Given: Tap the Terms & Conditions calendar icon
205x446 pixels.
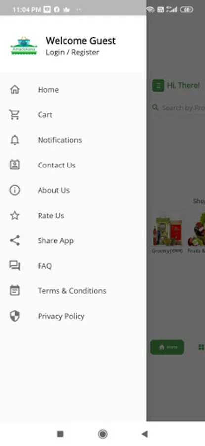Looking at the screenshot, I should [15, 291].
